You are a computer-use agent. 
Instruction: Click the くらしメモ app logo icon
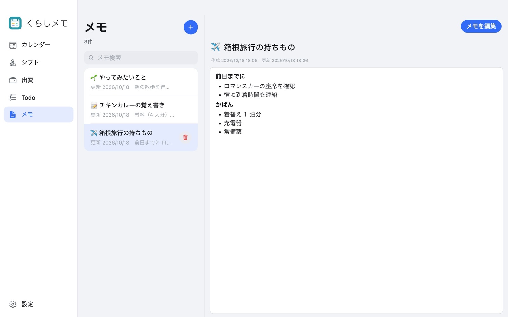pyautogui.click(x=15, y=23)
